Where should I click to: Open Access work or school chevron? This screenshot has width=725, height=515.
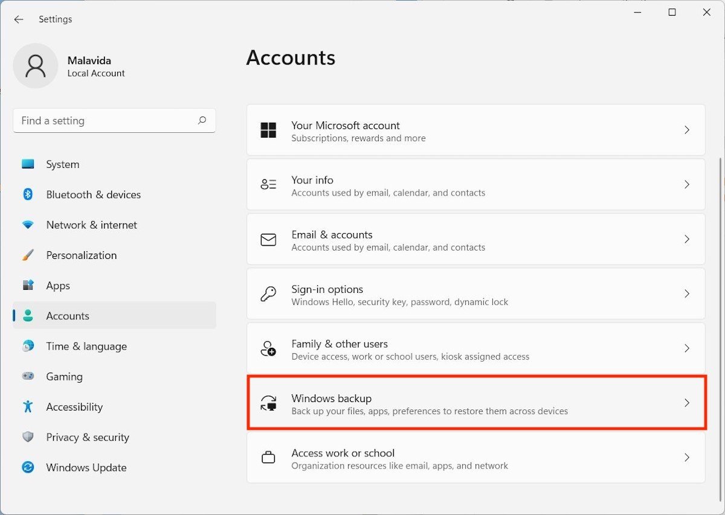click(687, 458)
